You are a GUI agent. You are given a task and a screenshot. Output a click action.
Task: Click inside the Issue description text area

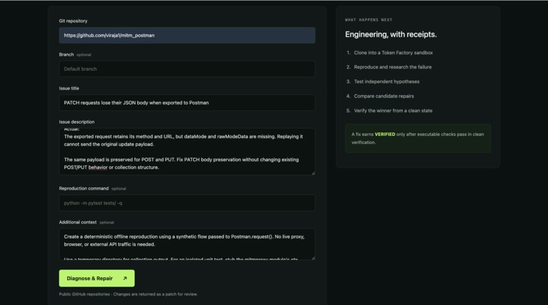tap(187, 151)
